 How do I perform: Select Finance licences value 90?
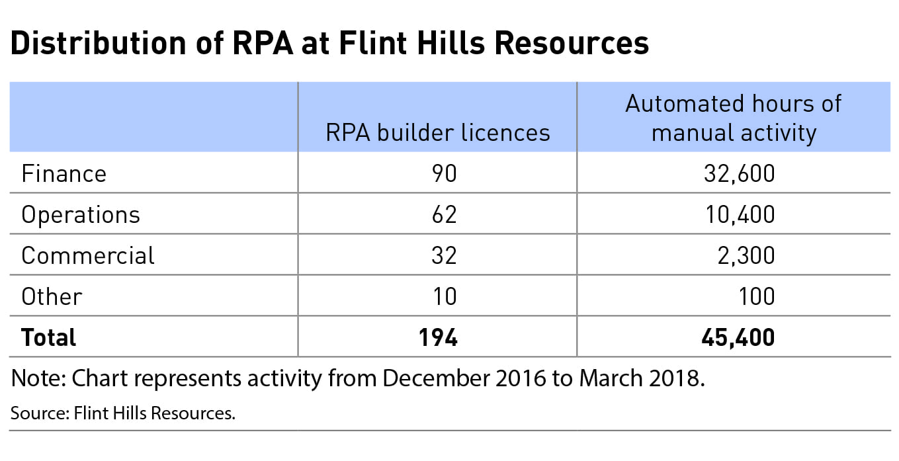coord(443,173)
